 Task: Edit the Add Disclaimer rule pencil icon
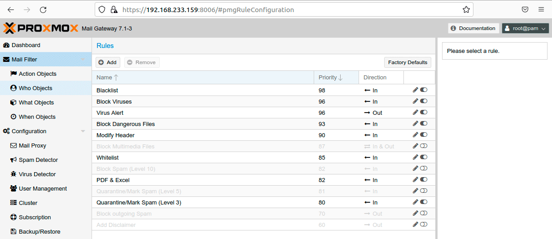coord(416,224)
